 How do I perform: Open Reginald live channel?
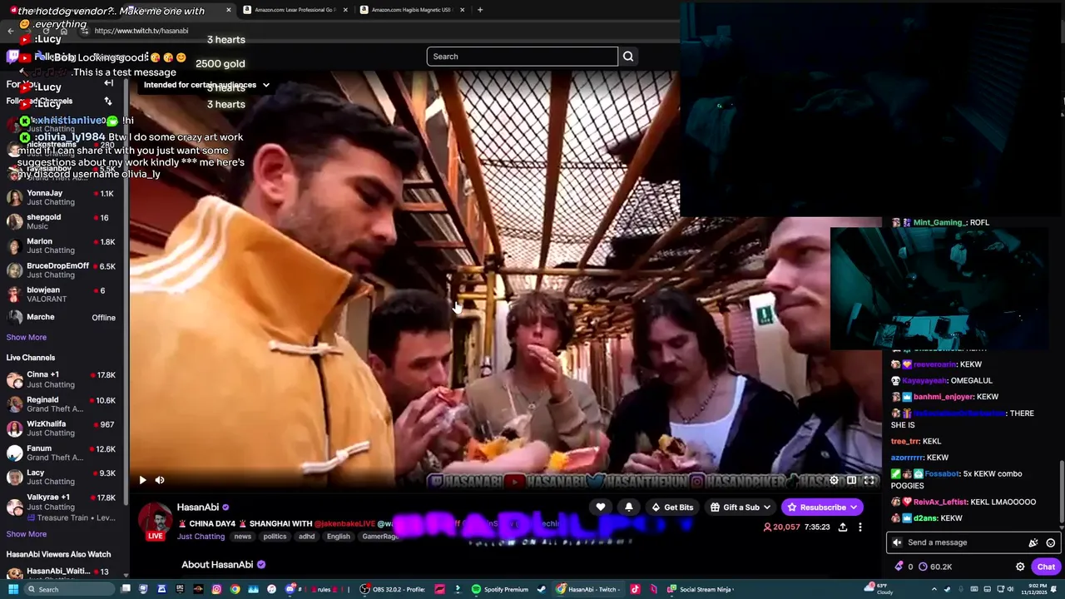coord(63,404)
